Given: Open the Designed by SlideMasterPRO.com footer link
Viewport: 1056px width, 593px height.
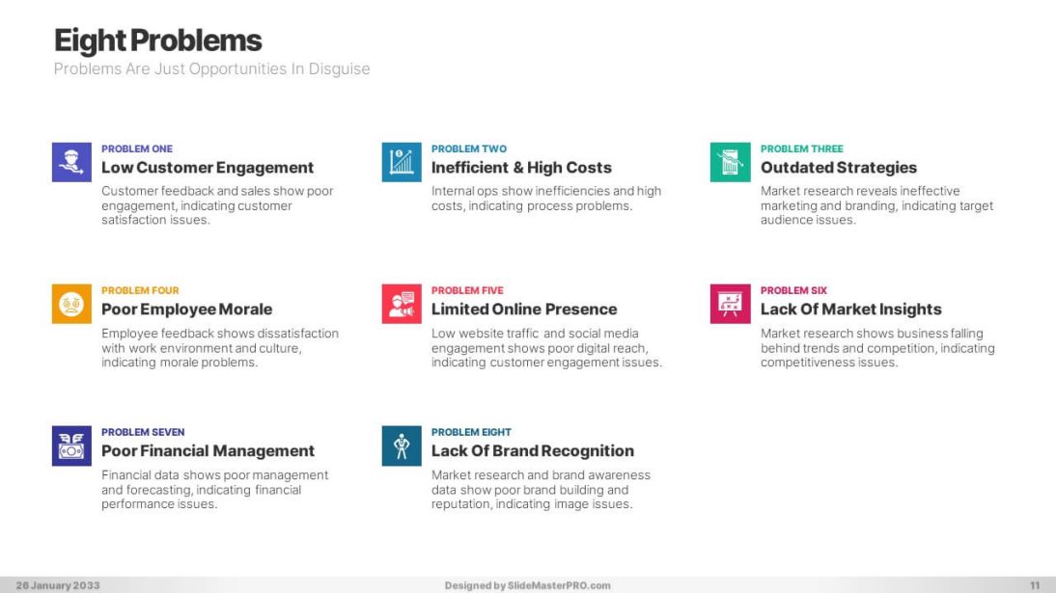Looking at the screenshot, I should (527, 585).
